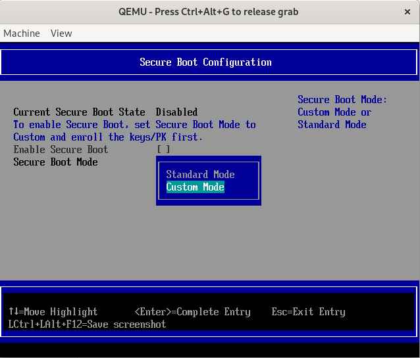Choose the highlighted Custom Mode option
Viewport: 420px width, 358px height.
pos(196,187)
